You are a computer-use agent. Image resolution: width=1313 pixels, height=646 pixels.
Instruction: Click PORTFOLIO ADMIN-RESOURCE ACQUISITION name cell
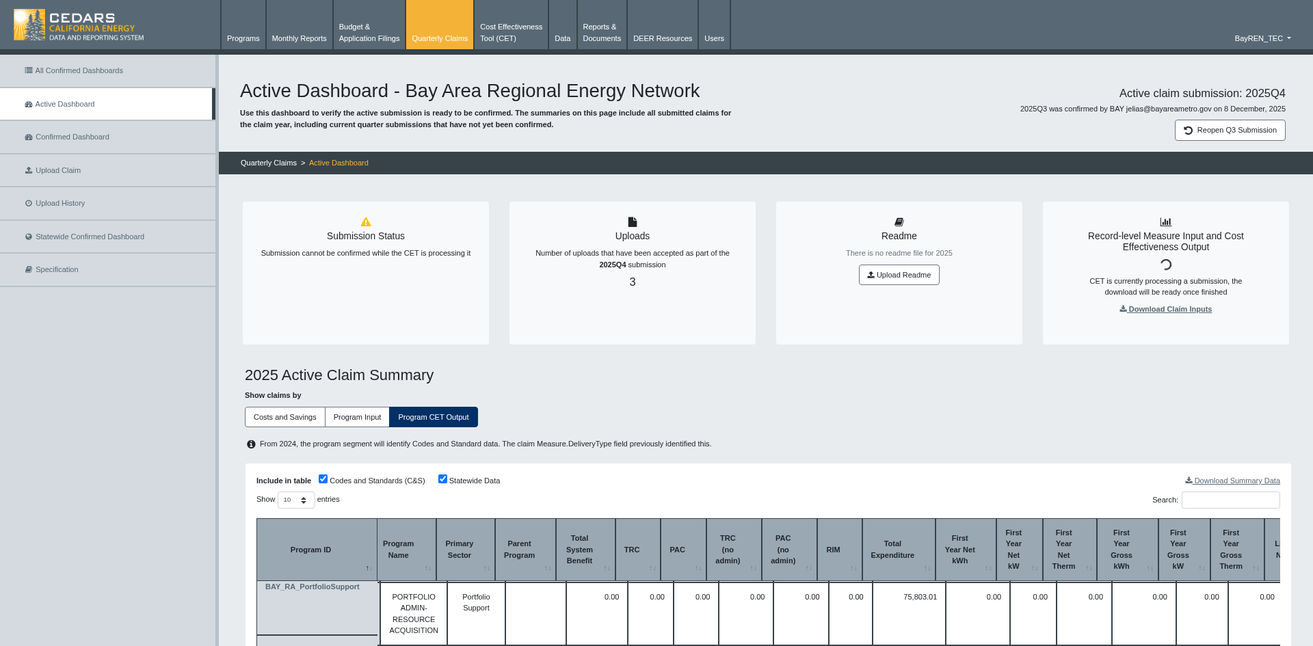pyautogui.click(x=414, y=614)
